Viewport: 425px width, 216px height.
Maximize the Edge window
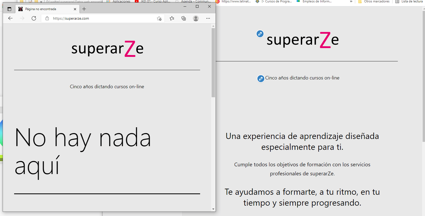click(197, 6)
